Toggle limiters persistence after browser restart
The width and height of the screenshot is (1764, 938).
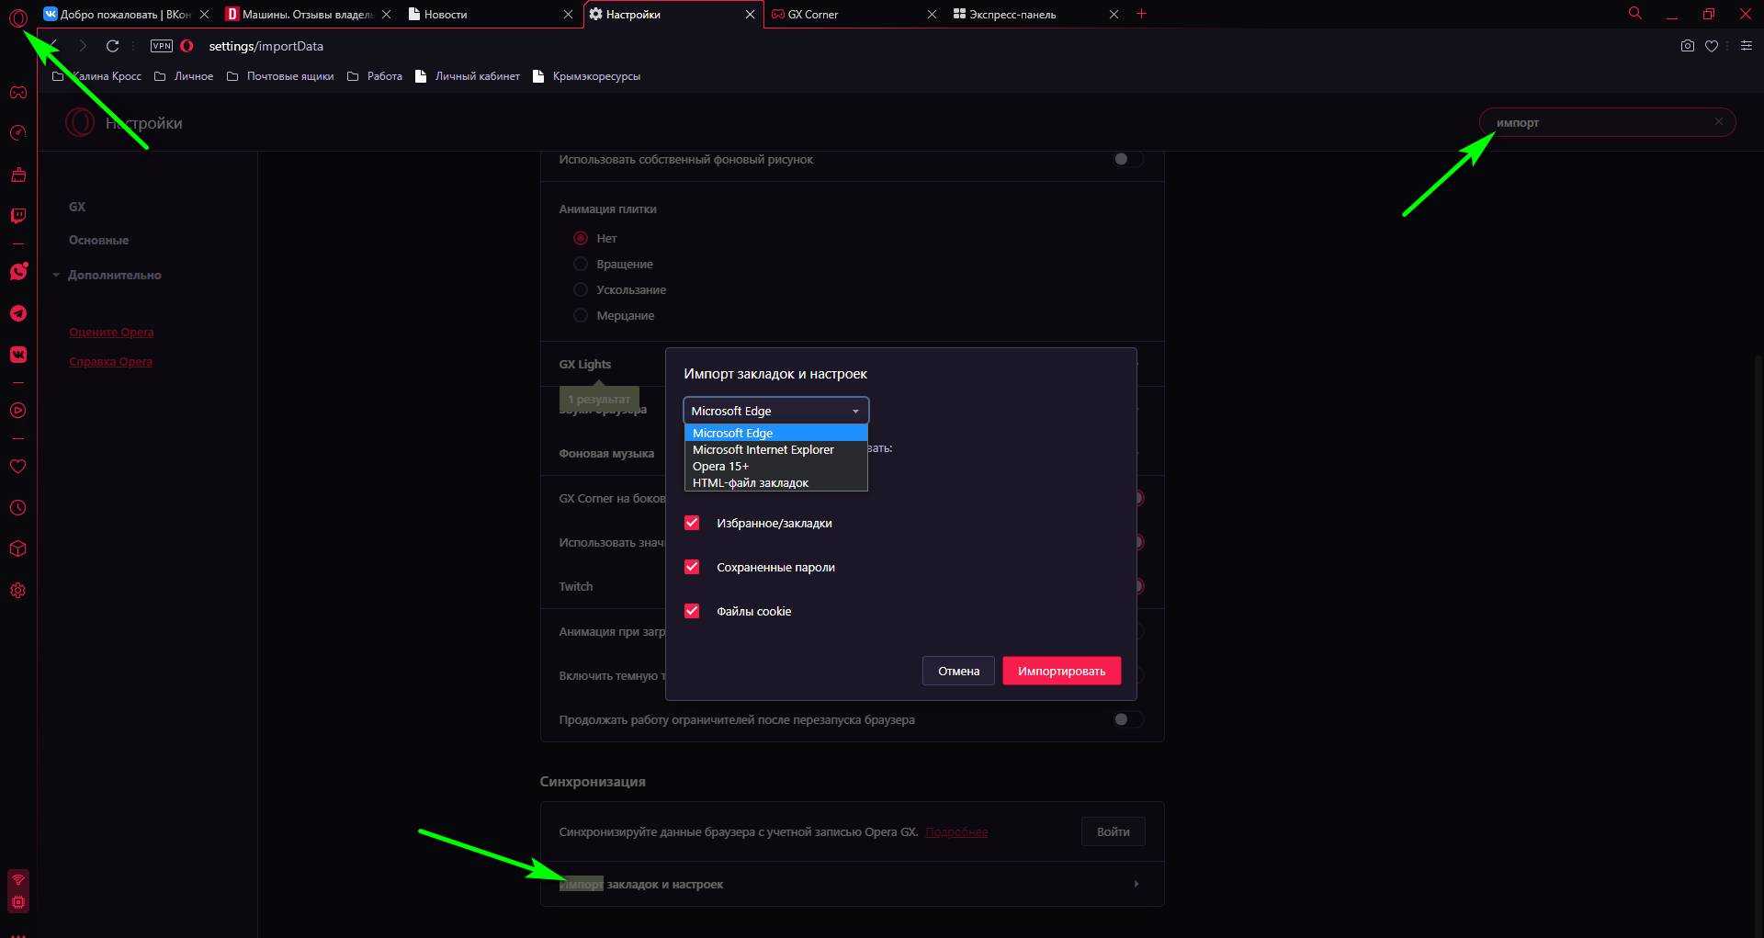click(x=1127, y=719)
